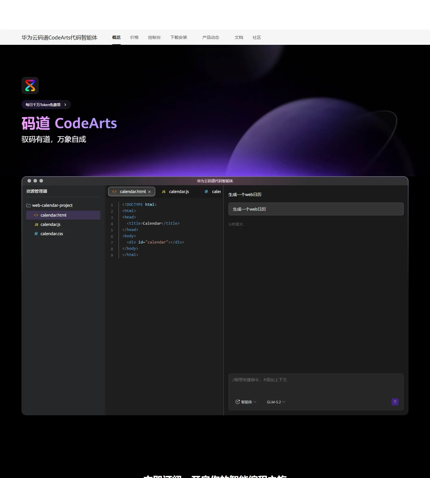
Task: Open the 文档 navigation link
Action: coord(239,37)
